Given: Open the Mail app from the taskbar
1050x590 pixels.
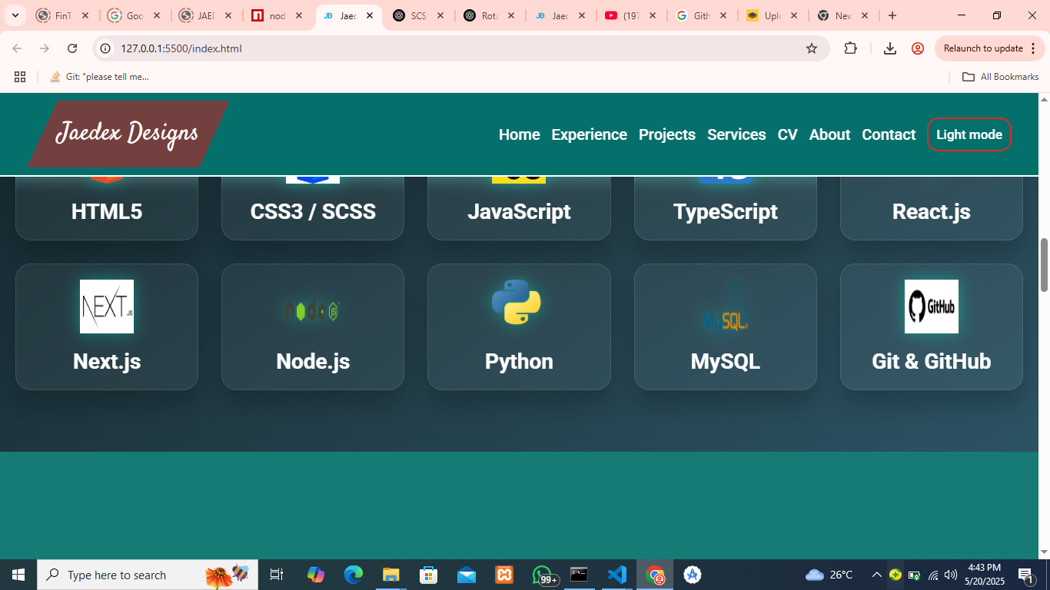Looking at the screenshot, I should pyautogui.click(x=467, y=575).
